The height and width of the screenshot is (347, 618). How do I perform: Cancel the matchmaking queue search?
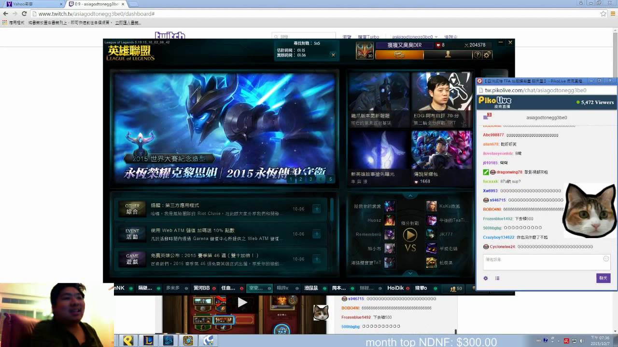point(333,55)
